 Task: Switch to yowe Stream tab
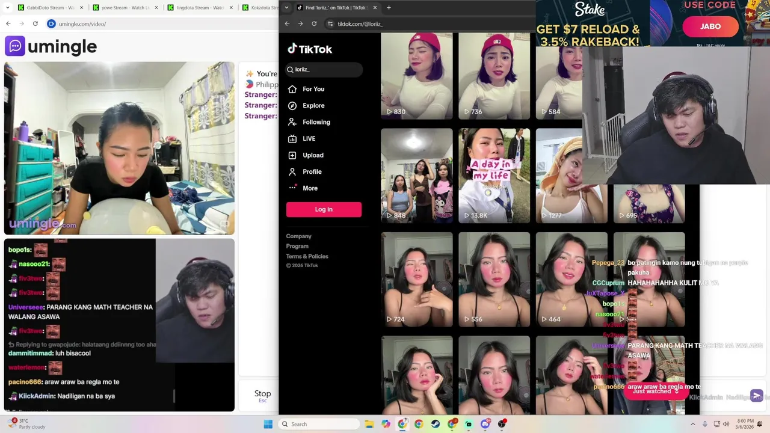[125, 8]
